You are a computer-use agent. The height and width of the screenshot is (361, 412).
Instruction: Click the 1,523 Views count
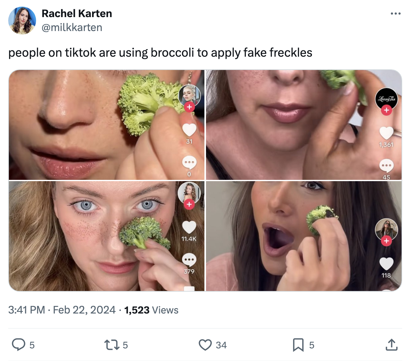pos(151,310)
